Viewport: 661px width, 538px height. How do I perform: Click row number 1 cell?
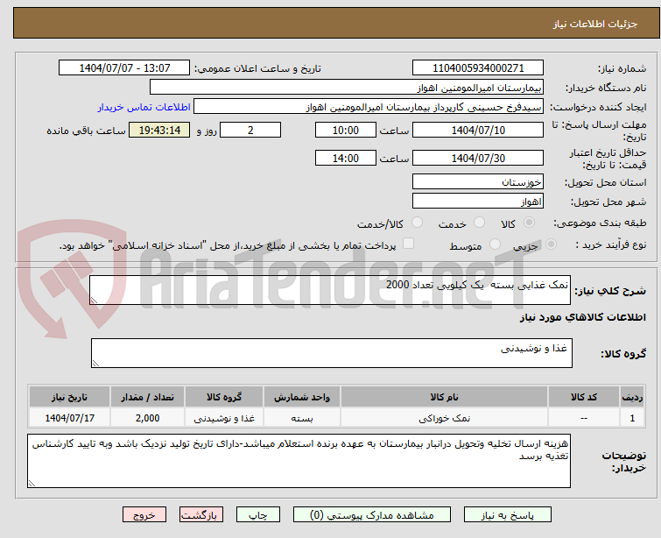[x=632, y=418]
